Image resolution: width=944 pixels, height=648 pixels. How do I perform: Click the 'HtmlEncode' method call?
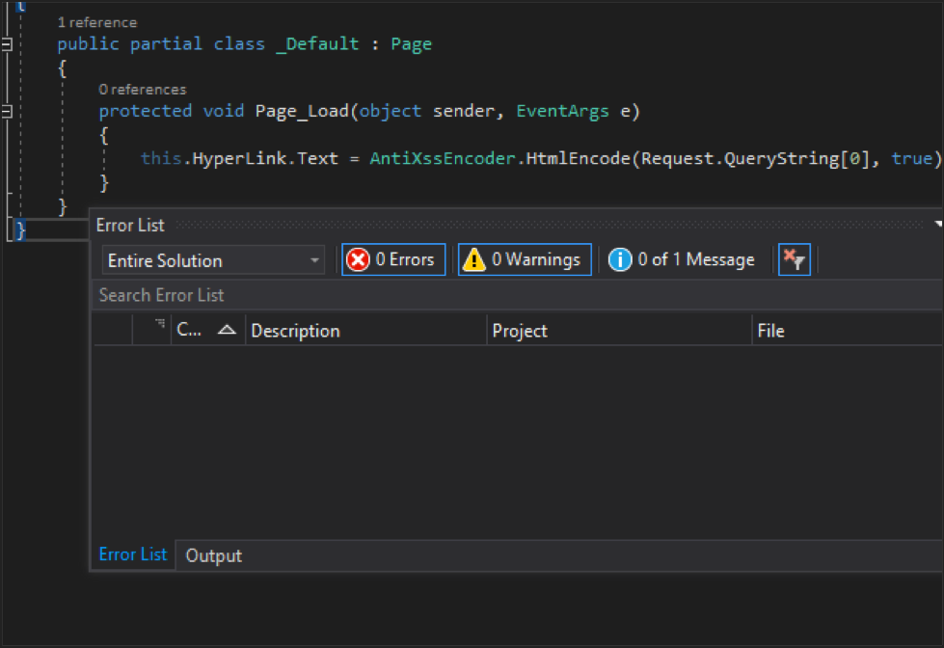coord(578,158)
